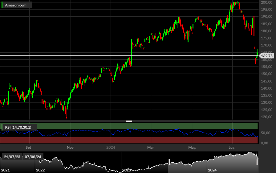Click the Set month label on the time axis

click(28, 147)
